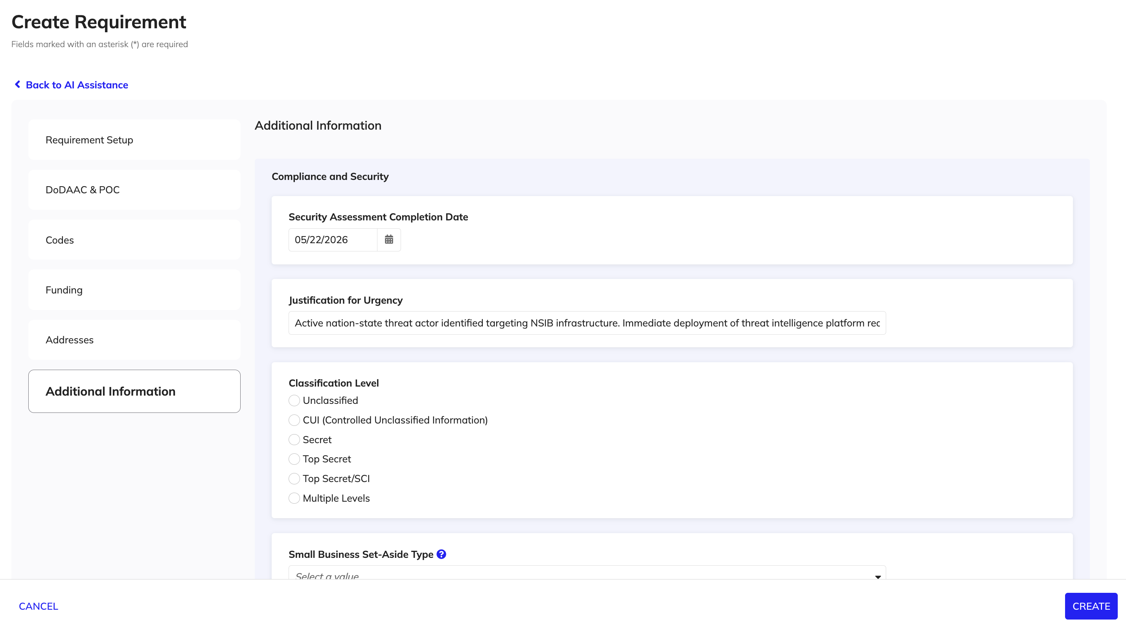This screenshot has height=627, width=1126.
Task: Click the Classification Level label
Action: tap(333, 383)
